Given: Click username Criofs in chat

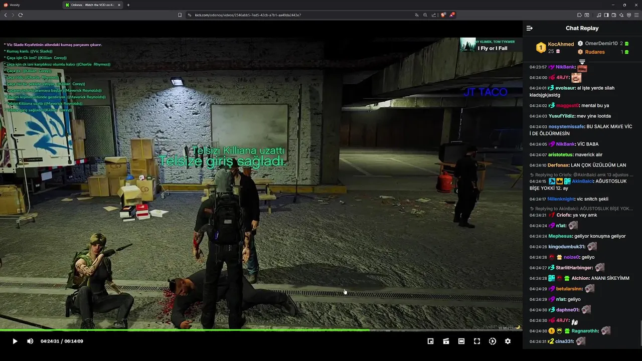Looking at the screenshot, I should coord(564,215).
